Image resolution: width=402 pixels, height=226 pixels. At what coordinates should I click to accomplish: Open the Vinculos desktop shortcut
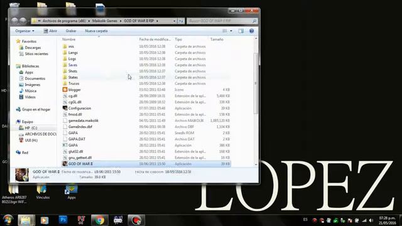[43, 191]
